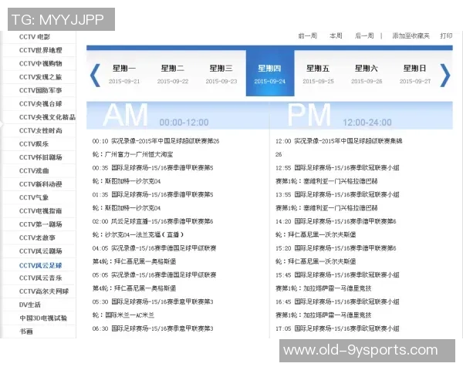Open CCTV世界地理 channel from the sidebar
This screenshot has height=370, width=463.
click(41, 49)
